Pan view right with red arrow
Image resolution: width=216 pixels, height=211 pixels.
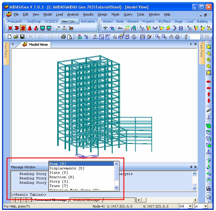click(x=209, y=88)
